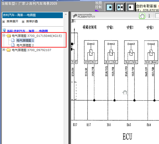This screenshot has height=144, width=159.
Task: Click the Macromedia FlashPaper logo
Action: point(84,16)
